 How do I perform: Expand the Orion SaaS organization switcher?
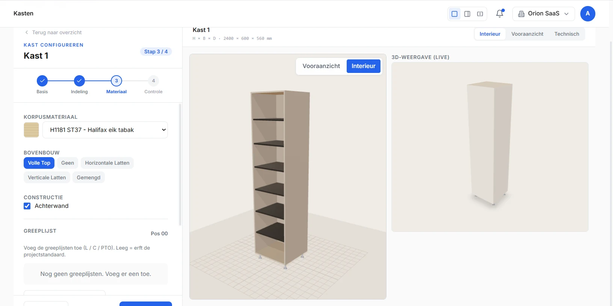[544, 14]
